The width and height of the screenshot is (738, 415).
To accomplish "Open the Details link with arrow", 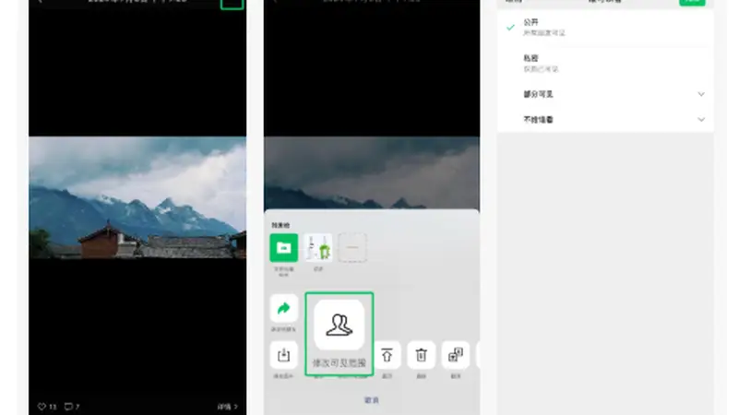I will coord(228,407).
